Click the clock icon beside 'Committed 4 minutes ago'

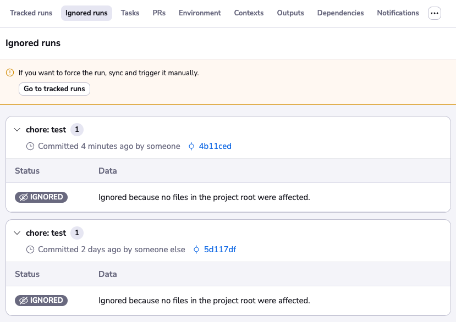pyautogui.click(x=30, y=146)
